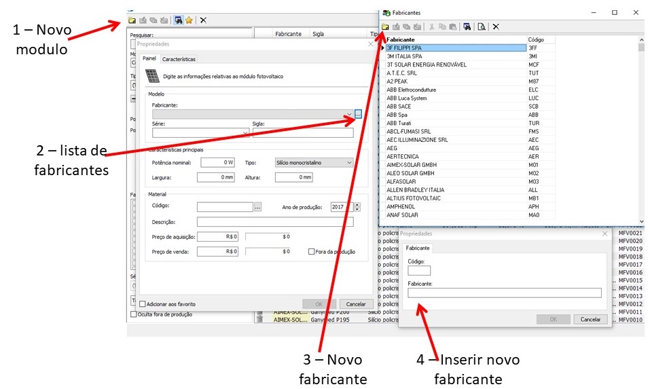Expand the Série combo box

(x=245, y=133)
